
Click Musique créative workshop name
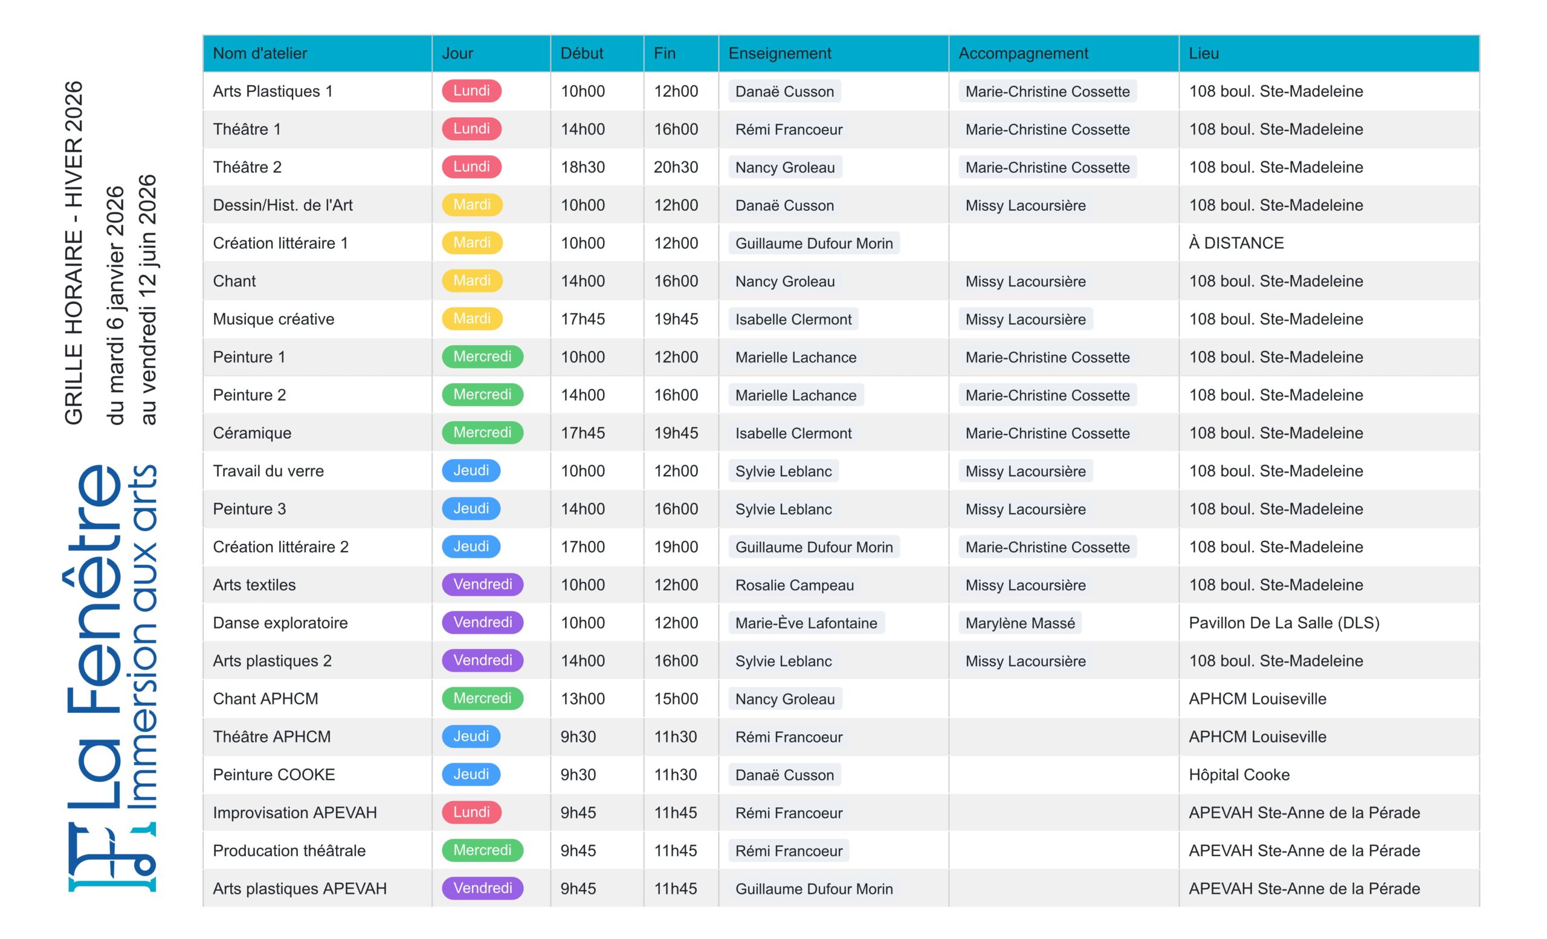(x=273, y=319)
